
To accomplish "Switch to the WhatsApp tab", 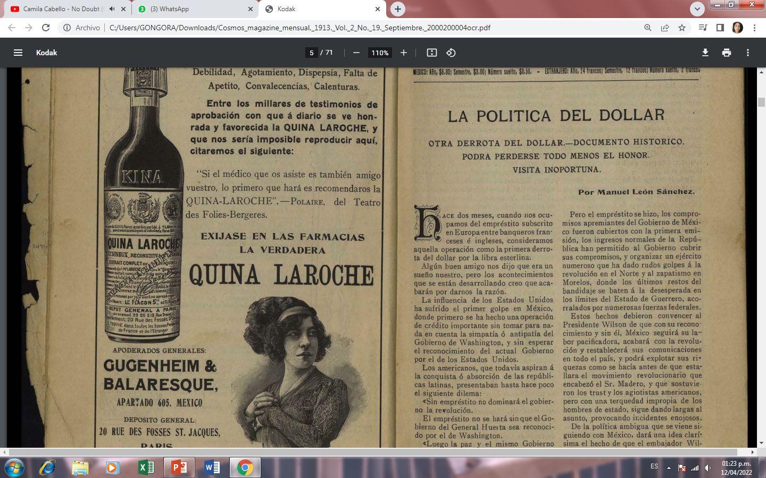I will click(x=195, y=9).
